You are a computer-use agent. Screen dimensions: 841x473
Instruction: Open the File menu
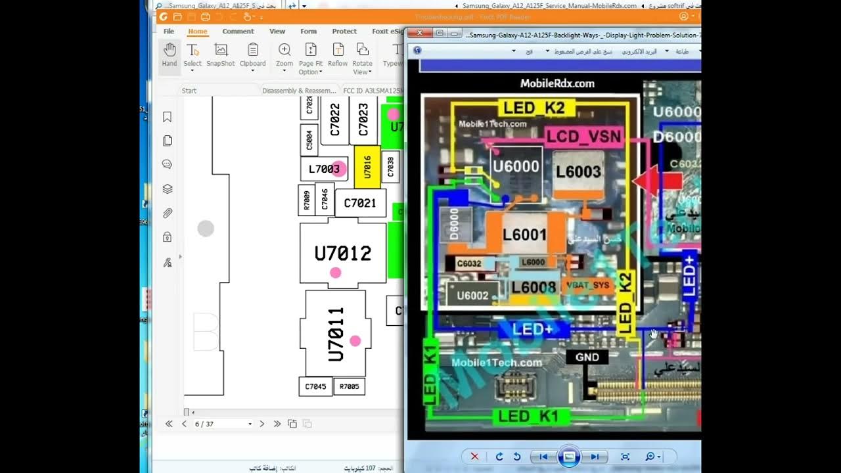[169, 31]
